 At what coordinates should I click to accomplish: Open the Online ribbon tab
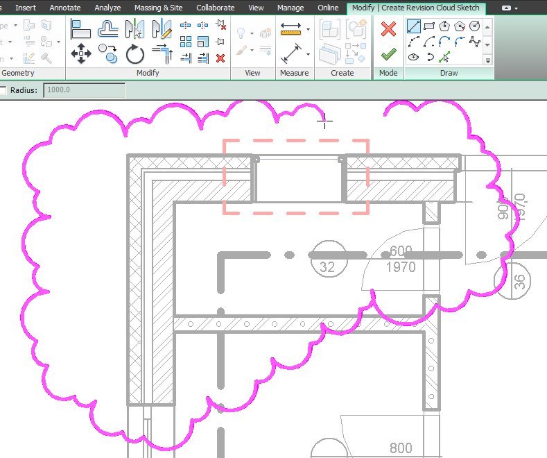coord(328,8)
